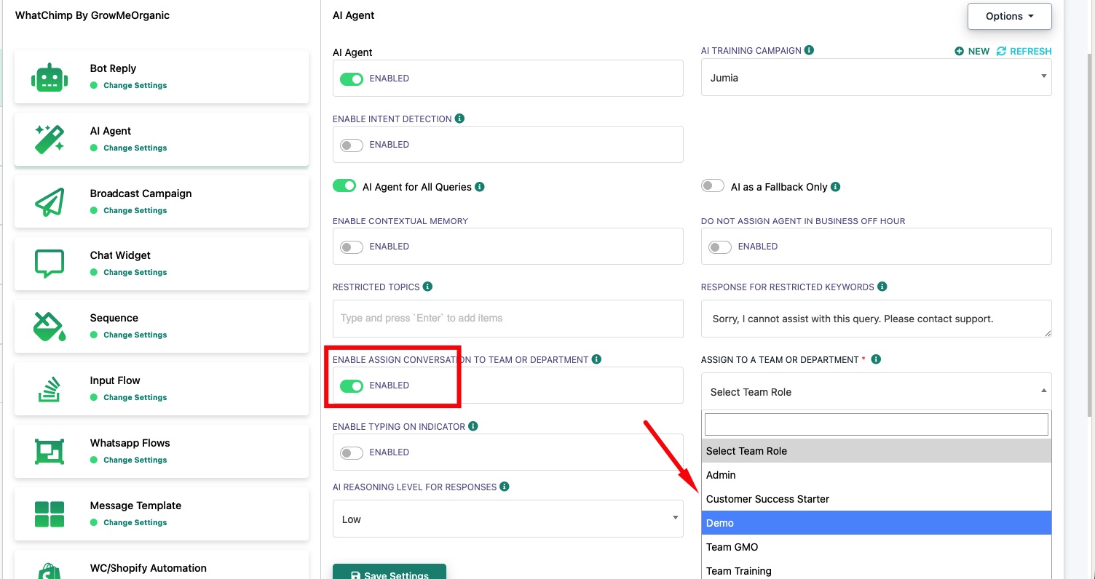Click the team role search box
1095x579 pixels.
(x=877, y=424)
